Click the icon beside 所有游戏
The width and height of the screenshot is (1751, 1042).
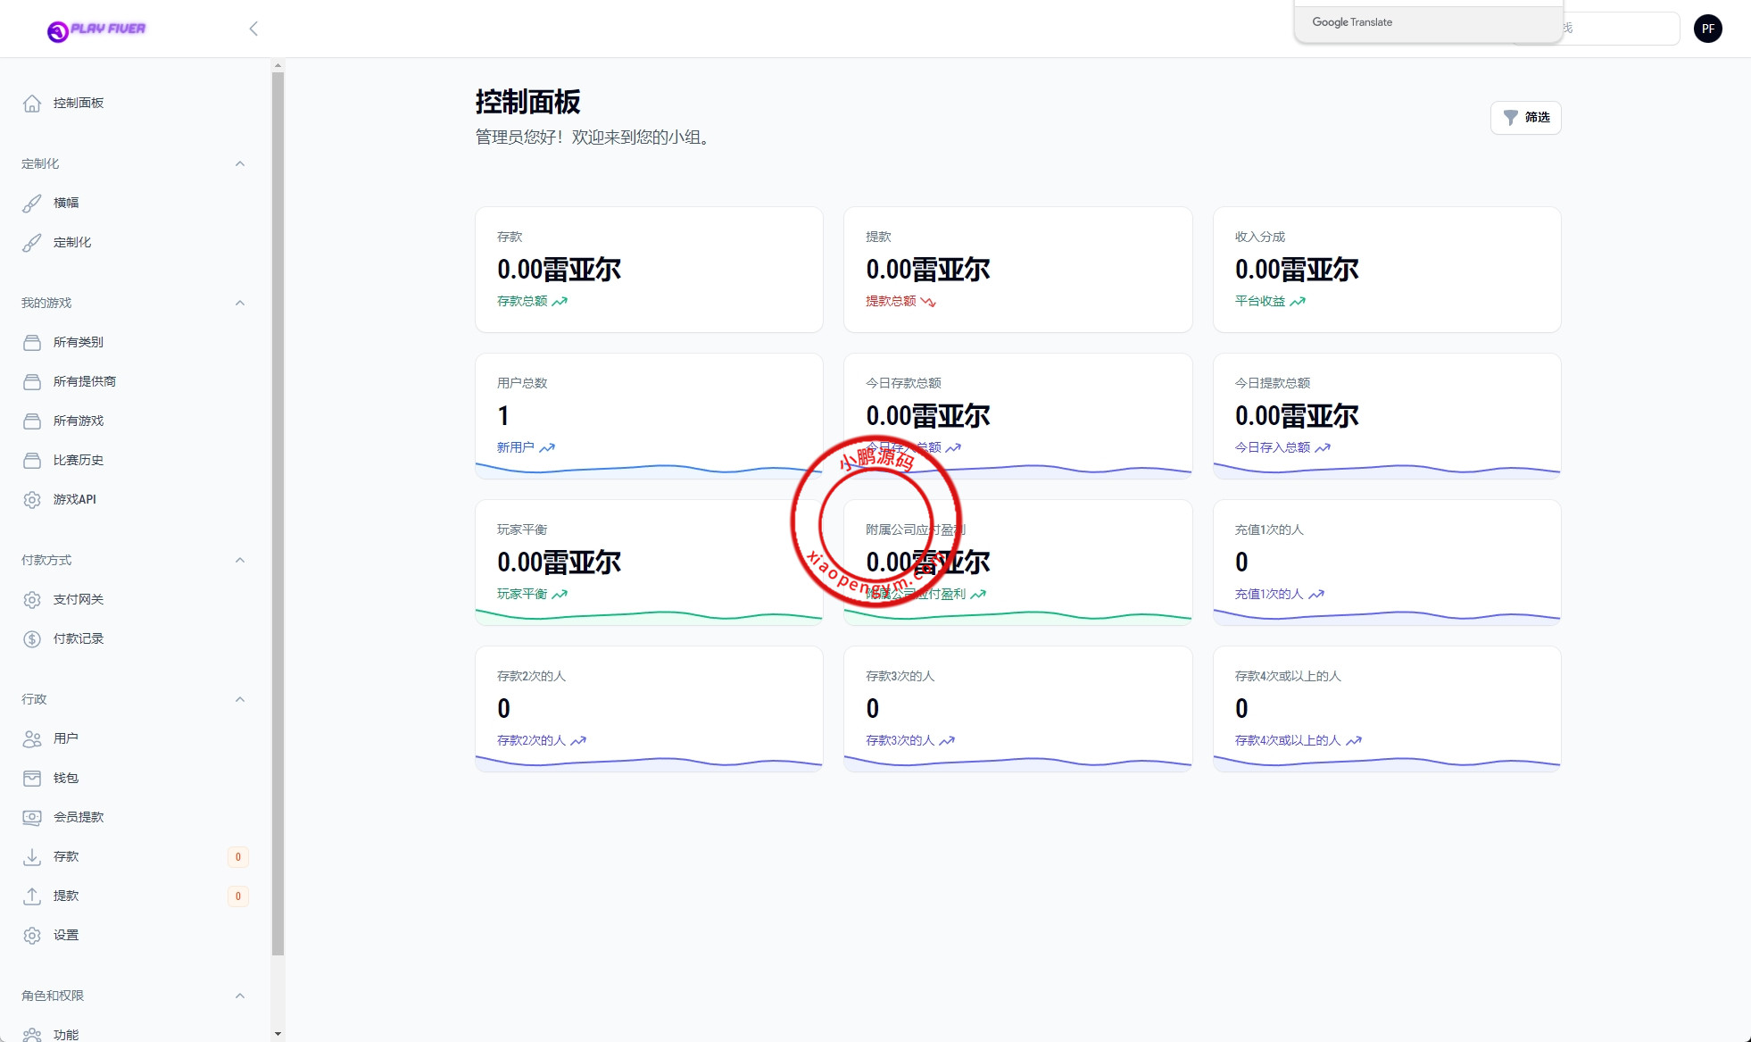pos(32,421)
